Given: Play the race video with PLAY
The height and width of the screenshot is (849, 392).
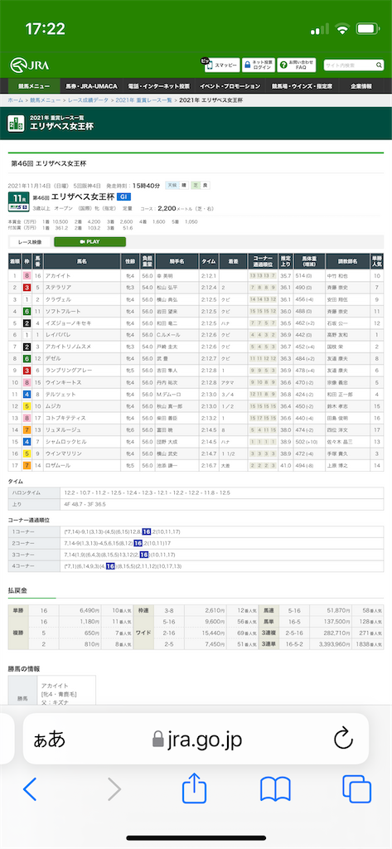Looking at the screenshot, I should pos(90,241).
